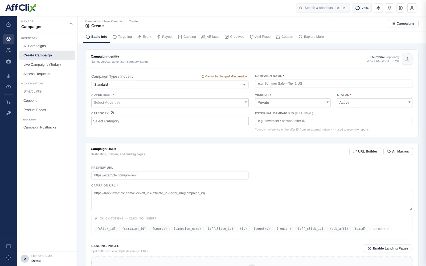The image size is (426, 266).
Task: Open the users icon in left rail
Action: [x=9, y=50]
